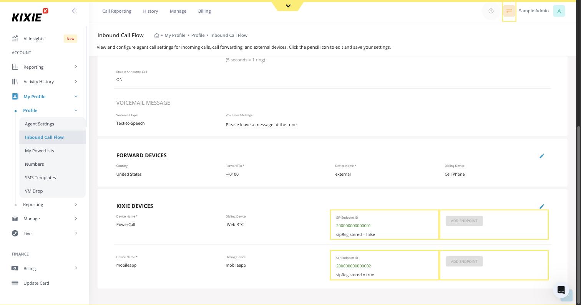Edit Kixie Devices with pencil icon
The height and width of the screenshot is (305, 581).
(x=542, y=206)
